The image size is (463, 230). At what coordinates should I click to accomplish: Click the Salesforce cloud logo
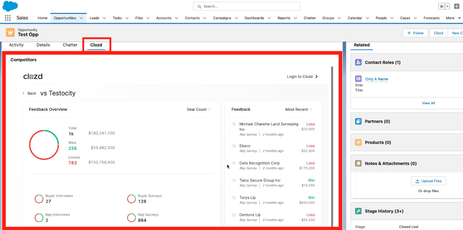[x=10, y=6]
